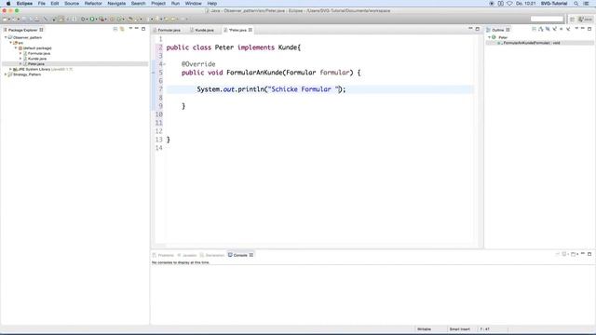596x335 pixels.
Task: Minimize the editor area
Action: [470, 29]
